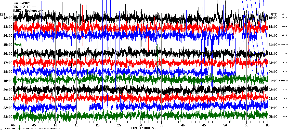Viewport: 288px width, 132px height.
Task: Select the 10 minute axis tick label
Action: tap(56, 125)
